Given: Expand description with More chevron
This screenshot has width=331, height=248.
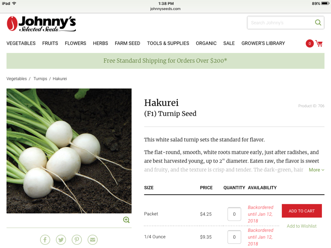Looking at the screenshot, I should (317, 170).
